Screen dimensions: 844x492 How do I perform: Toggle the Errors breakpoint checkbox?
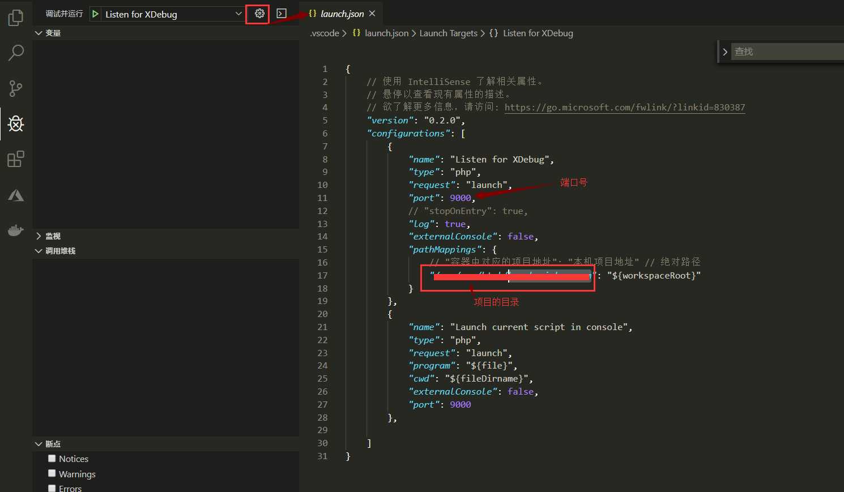(52, 488)
